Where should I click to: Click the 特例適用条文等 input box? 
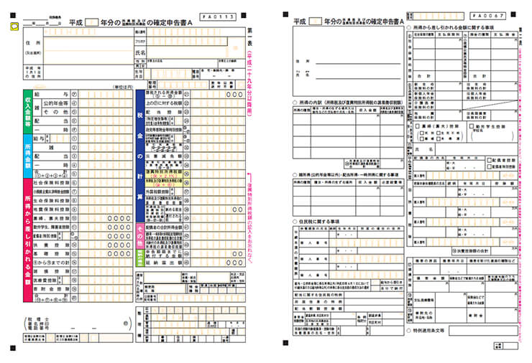483,331
